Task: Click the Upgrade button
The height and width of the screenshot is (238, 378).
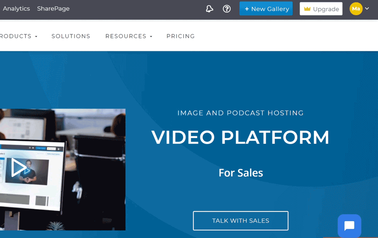Action: pyautogui.click(x=321, y=9)
